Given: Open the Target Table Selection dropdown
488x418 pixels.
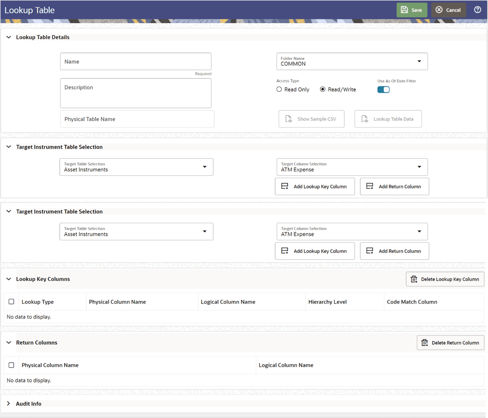Looking at the screenshot, I should 205,167.
